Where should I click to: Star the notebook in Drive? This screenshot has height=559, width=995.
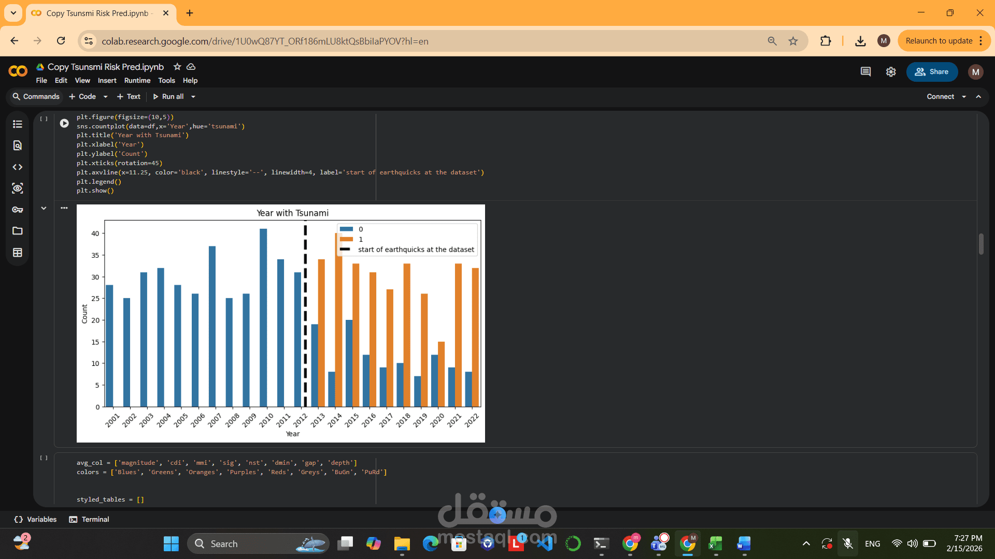(177, 67)
